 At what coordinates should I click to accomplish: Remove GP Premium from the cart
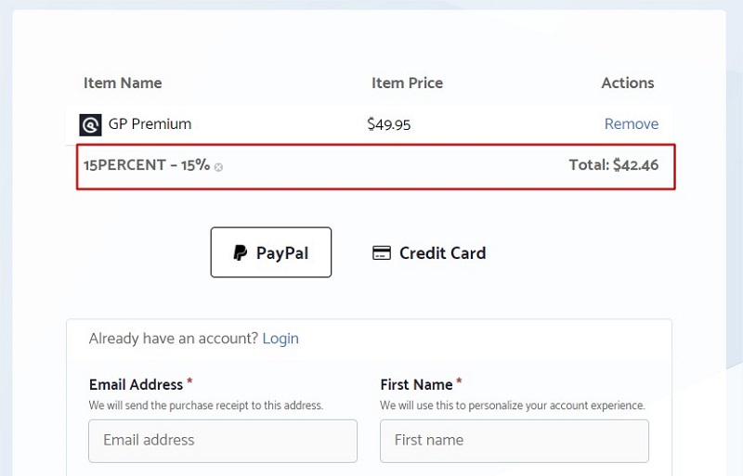pyautogui.click(x=632, y=123)
